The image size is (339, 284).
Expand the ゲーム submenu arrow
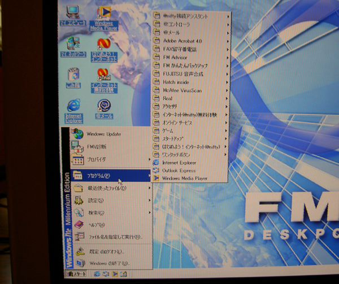point(226,130)
